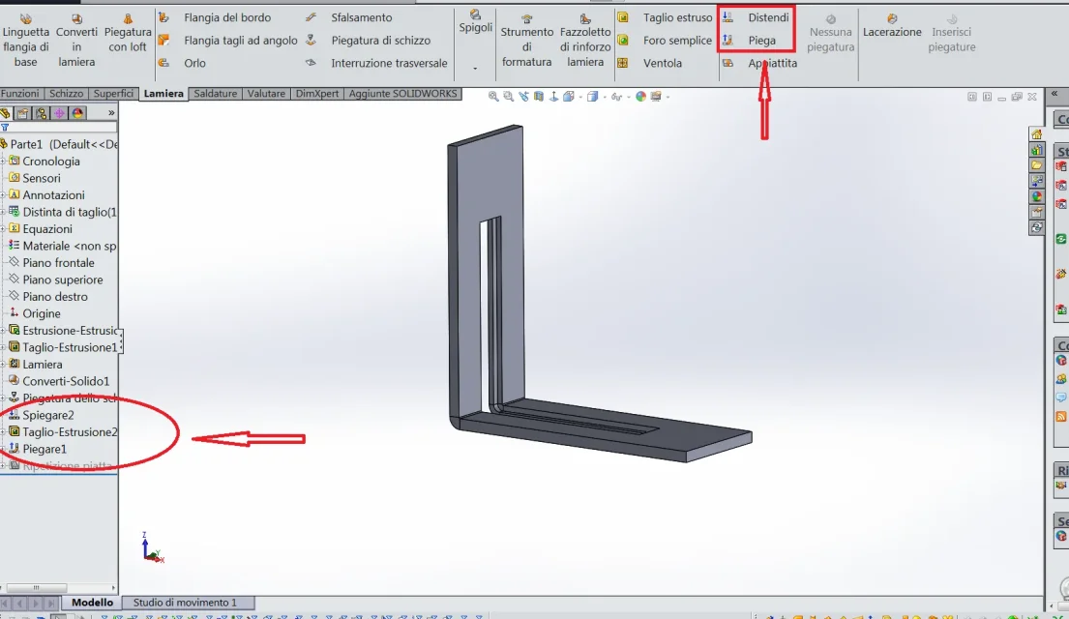Viewport: 1069px width, 619px height.
Task: Open the Saldature tab
Action: (x=216, y=94)
